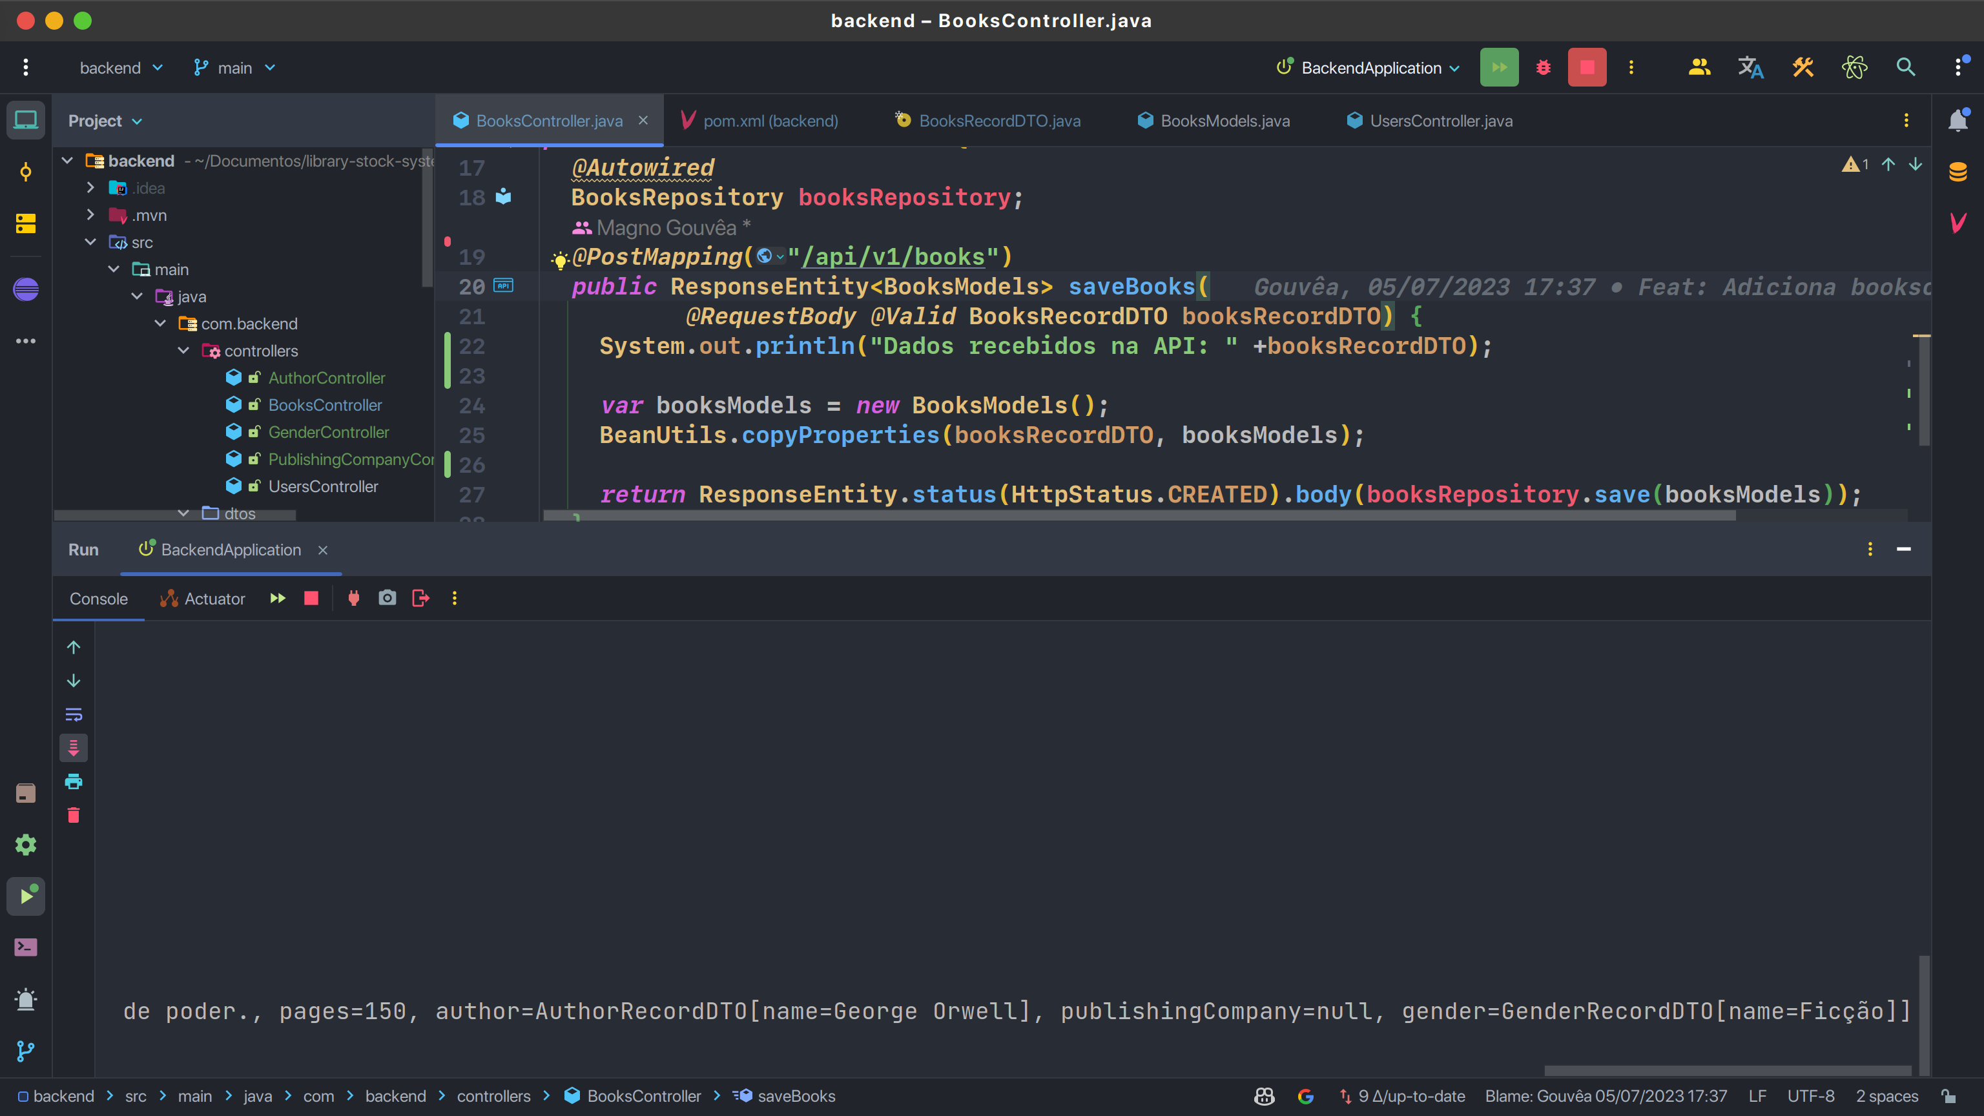Open Git branch tool window icon
This screenshot has width=1984, height=1116.
click(25, 1051)
